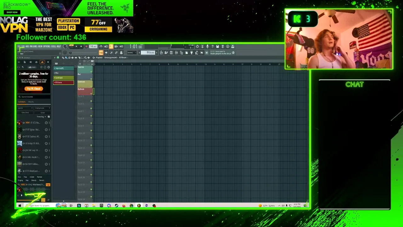The width and height of the screenshot is (403, 227).
Task: Toggle mute on the Contrast playlist track
Action: pos(91,86)
